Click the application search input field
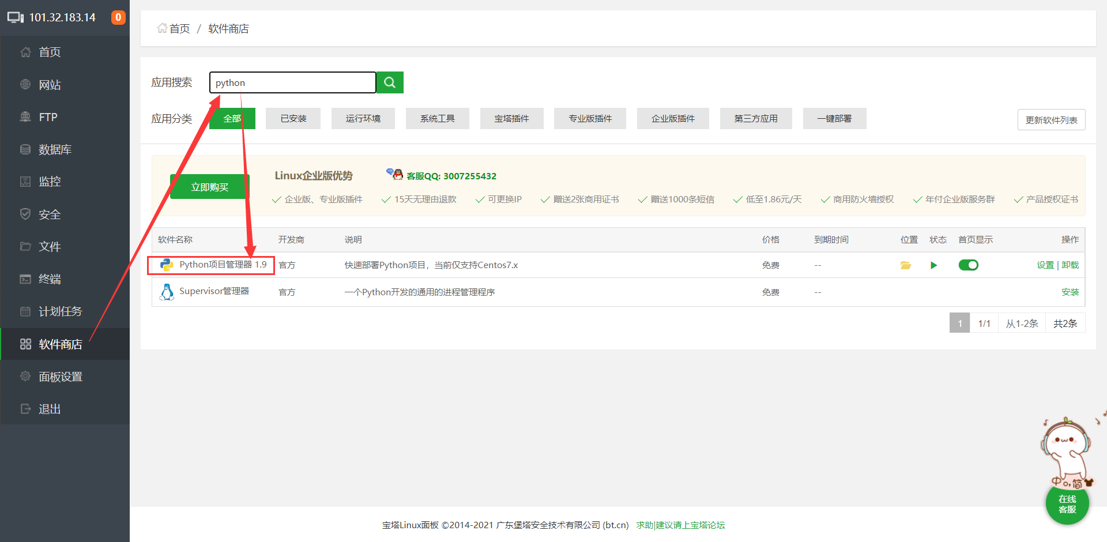Screen dimensions: 1107x542 coord(293,82)
